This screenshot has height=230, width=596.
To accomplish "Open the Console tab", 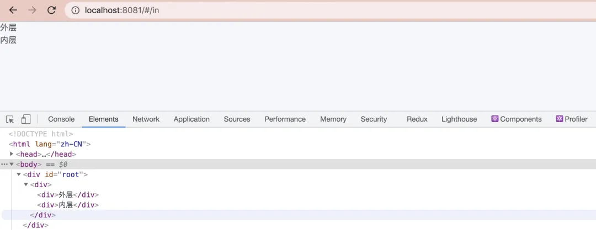I will (61, 119).
